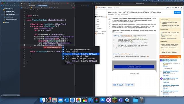Open Outlook from the Dock
184x104 pixels.
pos(66,100)
